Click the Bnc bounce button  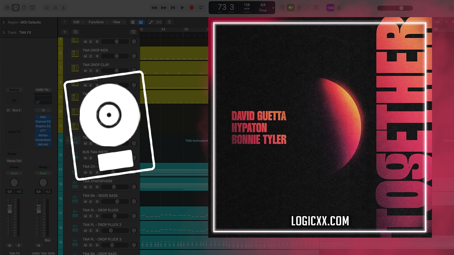click(48, 240)
